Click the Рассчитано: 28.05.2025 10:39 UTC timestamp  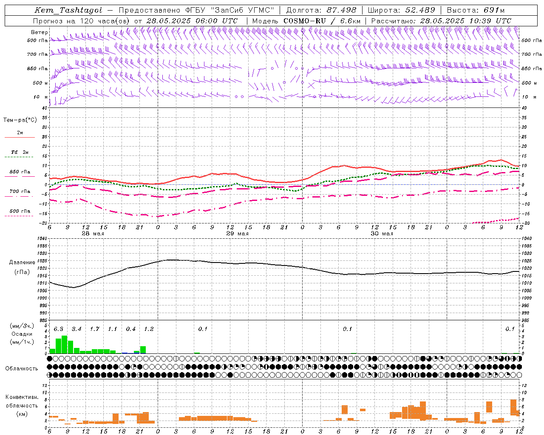pos(441,20)
